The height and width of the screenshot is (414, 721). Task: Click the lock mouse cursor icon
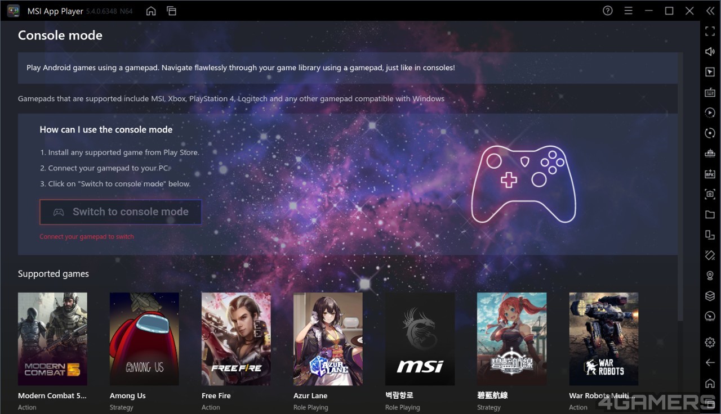click(x=710, y=72)
